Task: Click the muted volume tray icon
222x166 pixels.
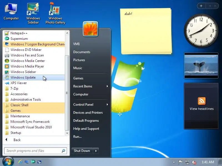Action: point(194,162)
